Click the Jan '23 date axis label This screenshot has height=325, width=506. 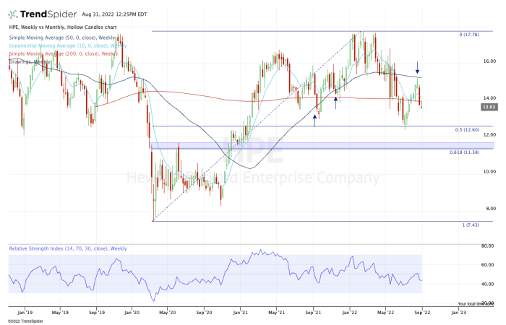click(458, 313)
